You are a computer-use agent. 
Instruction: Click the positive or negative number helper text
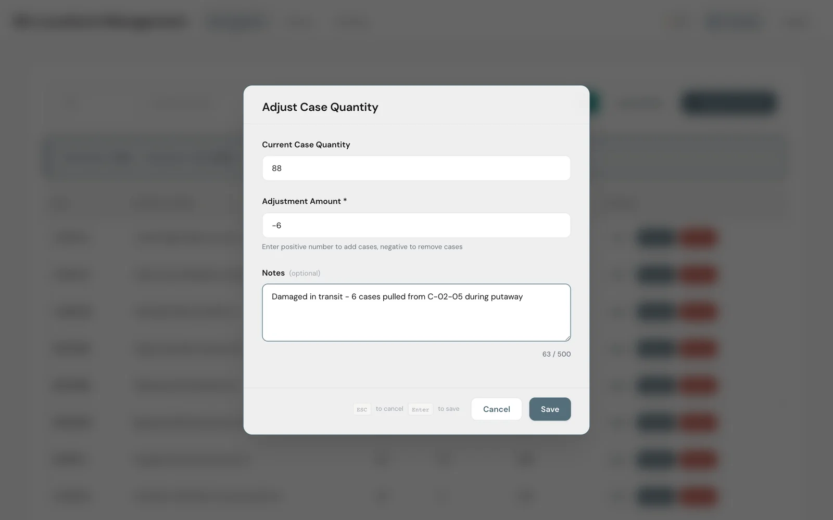(362, 247)
